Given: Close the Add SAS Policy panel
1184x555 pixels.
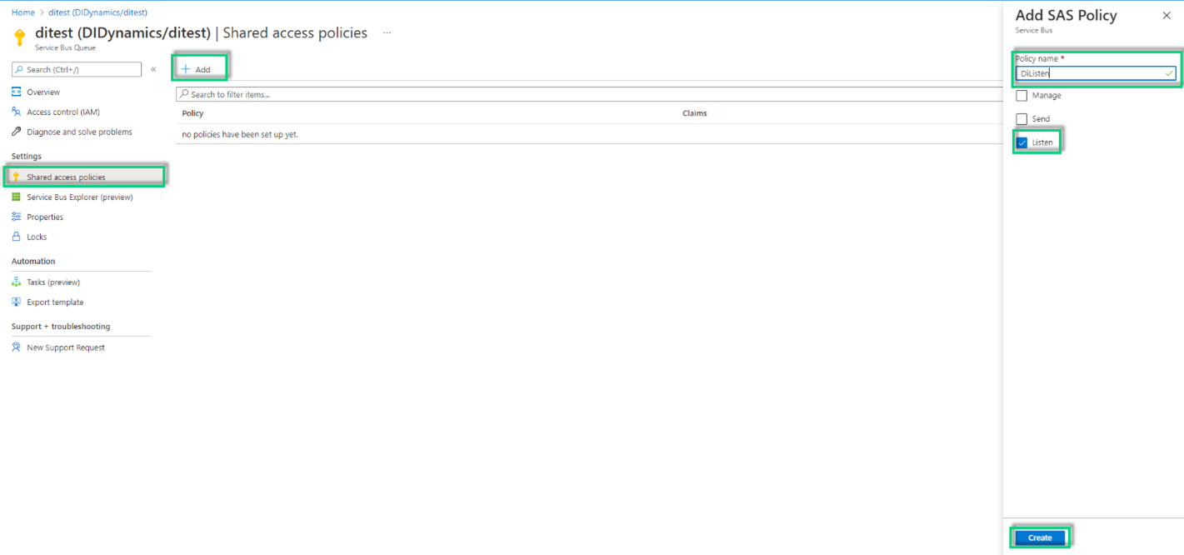Looking at the screenshot, I should (1167, 15).
